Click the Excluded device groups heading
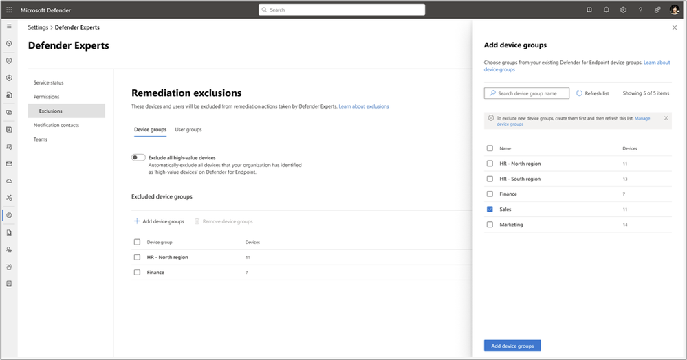The width and height of the screenshot is (687, 360). click(162, 196)
